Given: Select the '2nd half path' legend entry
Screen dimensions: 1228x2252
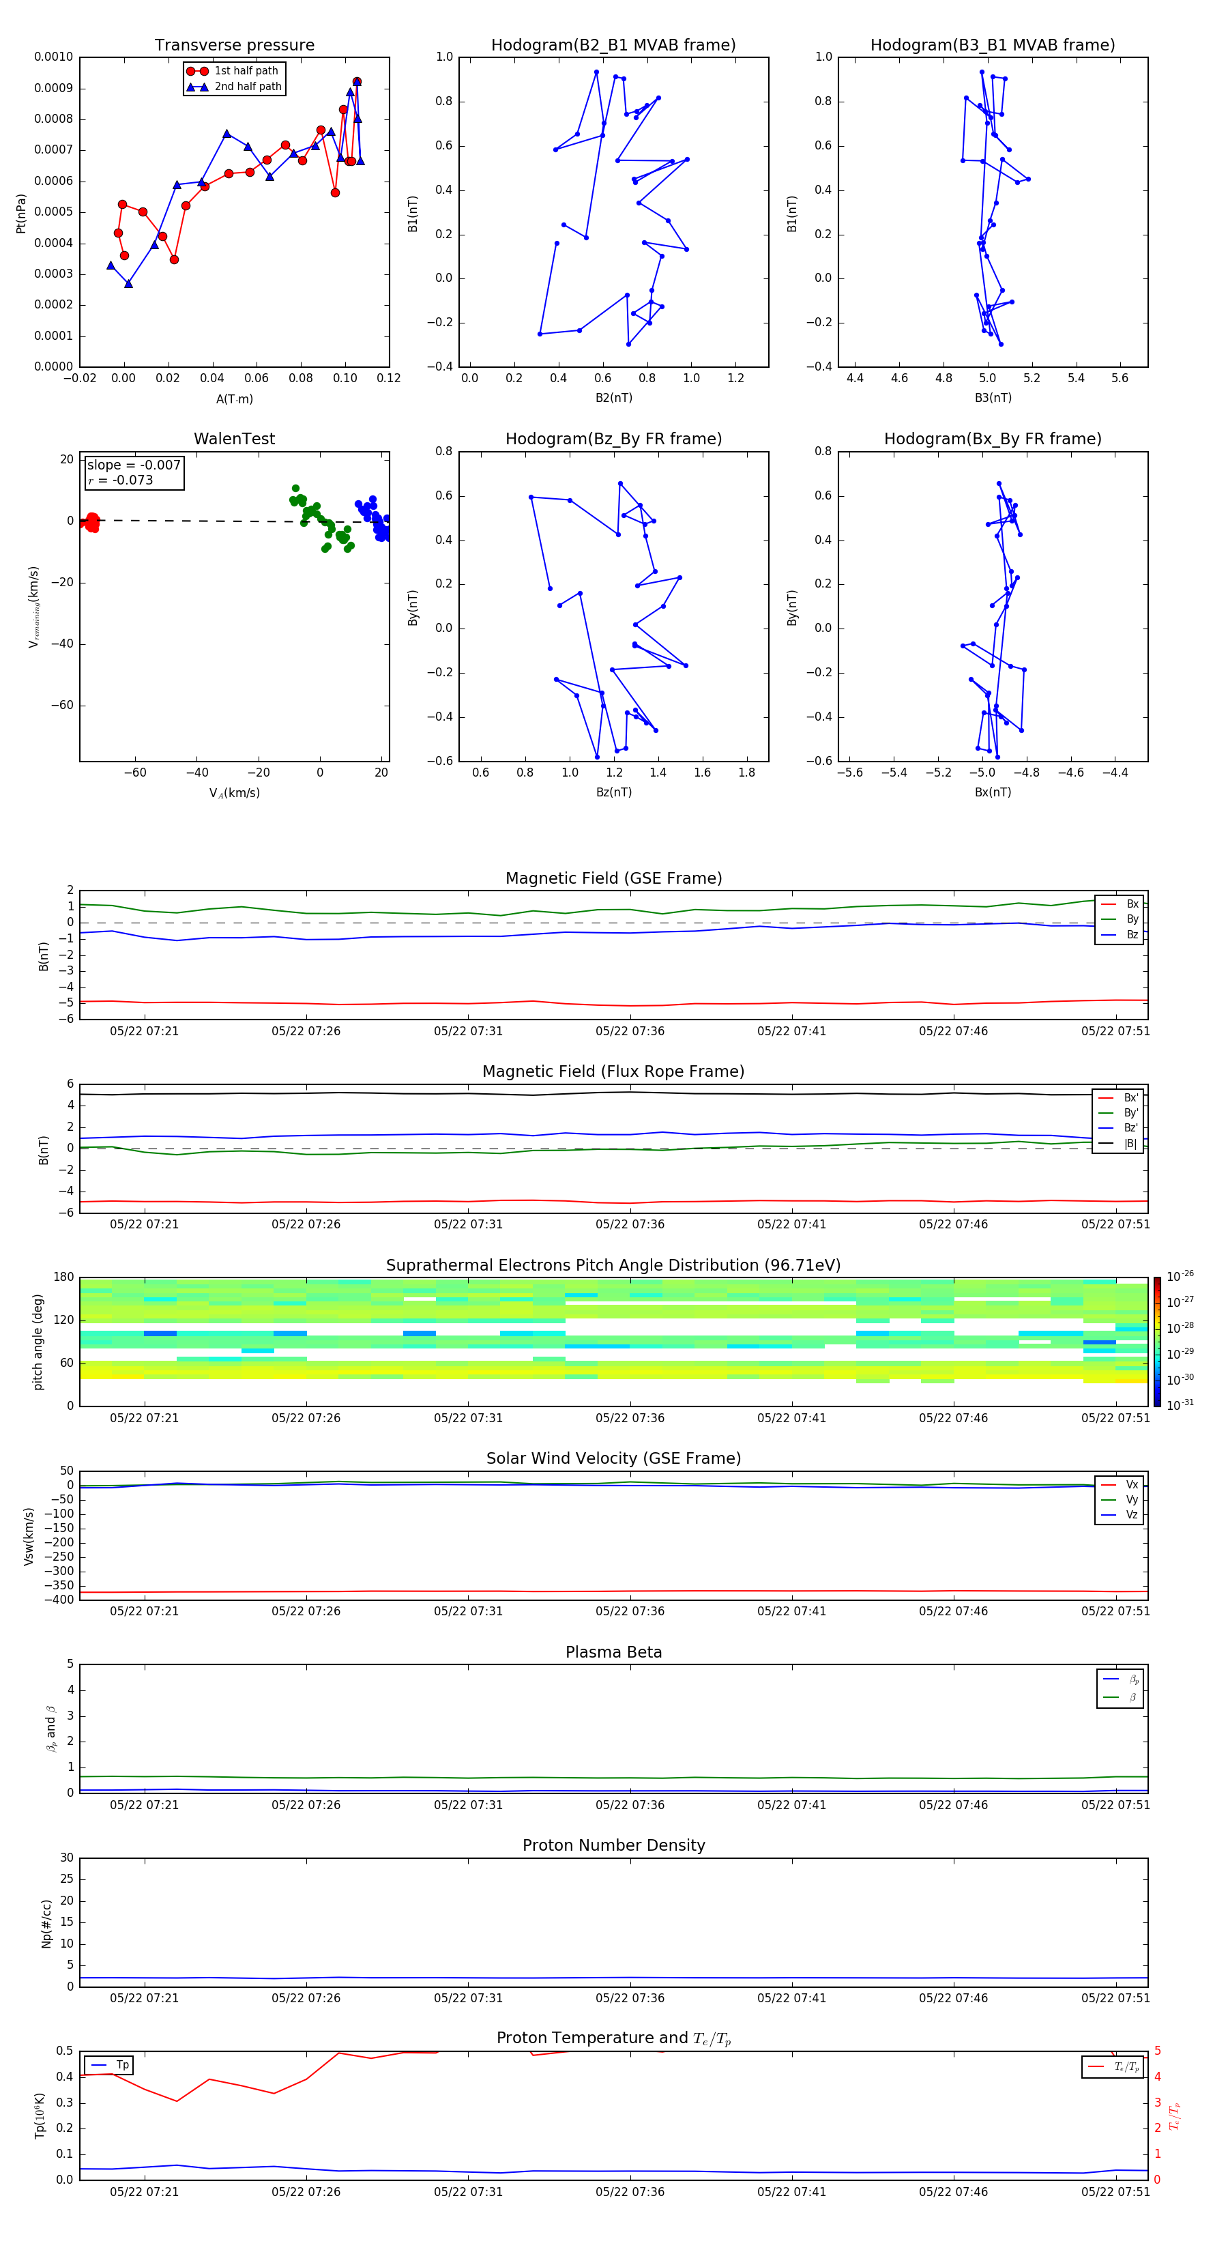Looking at the screenshot, I should click(233, 87).
